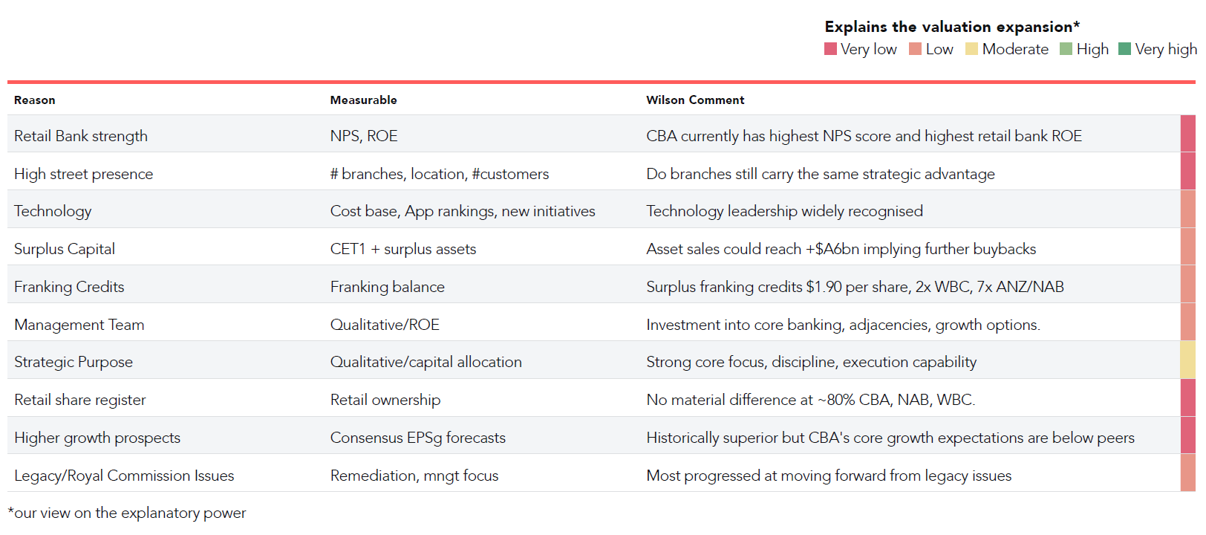
Task: Click the rating color bar for Technology row
Action: point(1187,210)
